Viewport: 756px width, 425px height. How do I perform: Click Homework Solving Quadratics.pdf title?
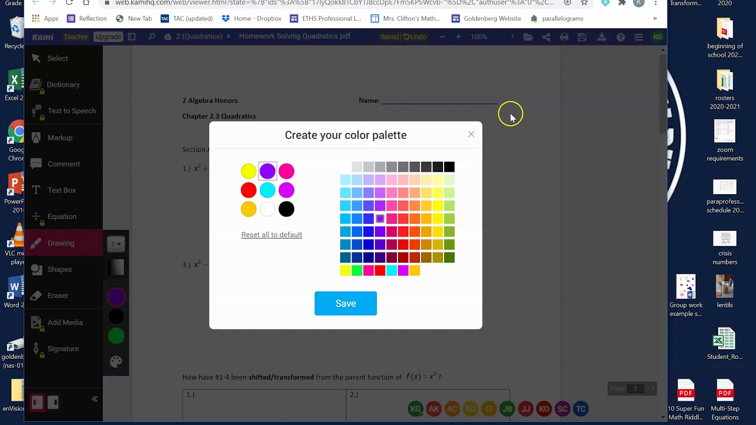coord(295,36)
